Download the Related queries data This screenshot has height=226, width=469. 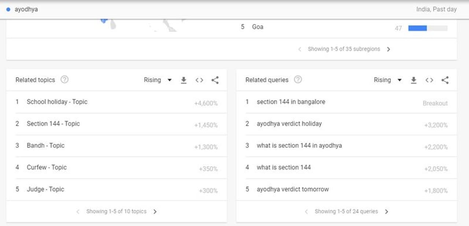[x=414, y=80]
